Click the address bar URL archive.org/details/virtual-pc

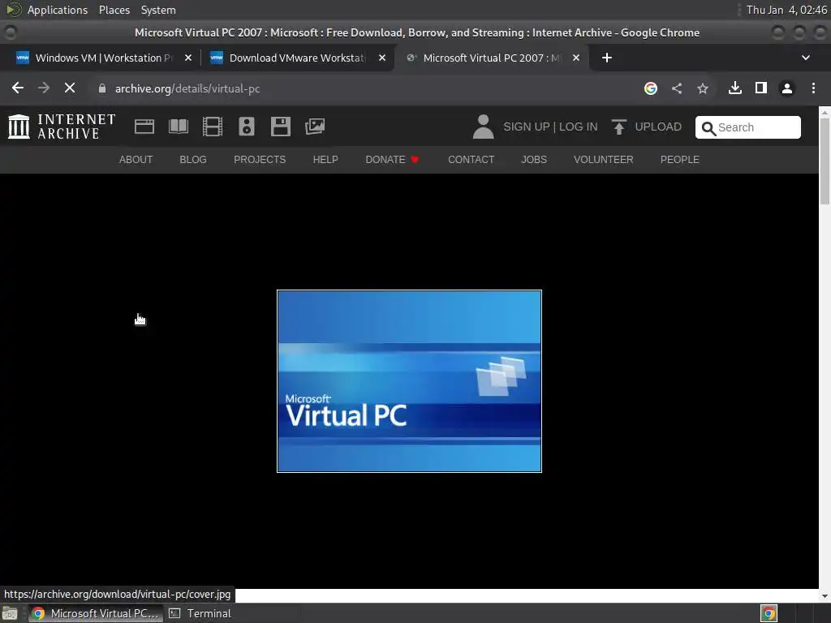187,88
